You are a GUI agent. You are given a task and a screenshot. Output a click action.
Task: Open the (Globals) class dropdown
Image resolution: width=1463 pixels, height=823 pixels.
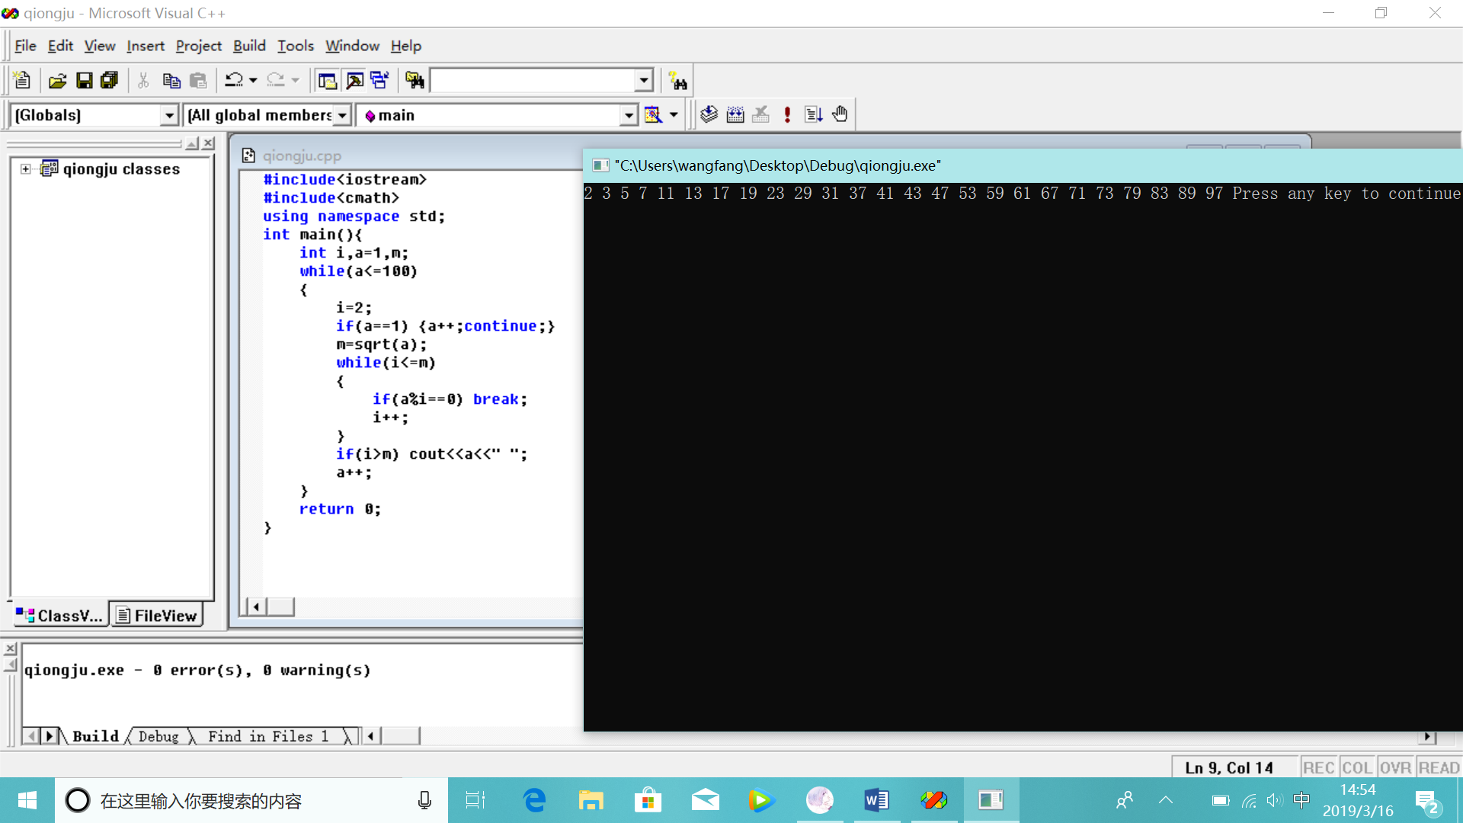click(x=169, y=115)
